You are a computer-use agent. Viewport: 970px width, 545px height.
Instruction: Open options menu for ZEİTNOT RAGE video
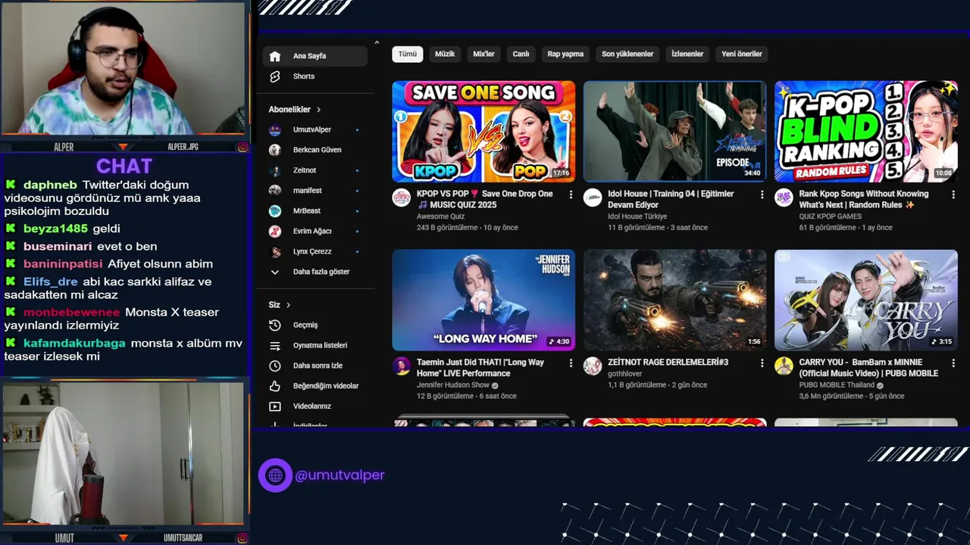point(762,363)
